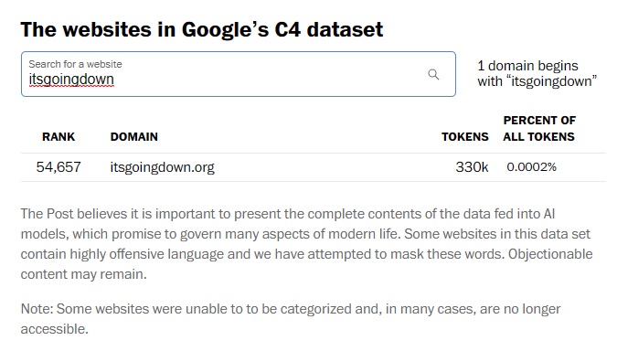Click the 330k tokens value
Image resolution: width=617 pixels, height=351 pixels.
coord(472,167)
